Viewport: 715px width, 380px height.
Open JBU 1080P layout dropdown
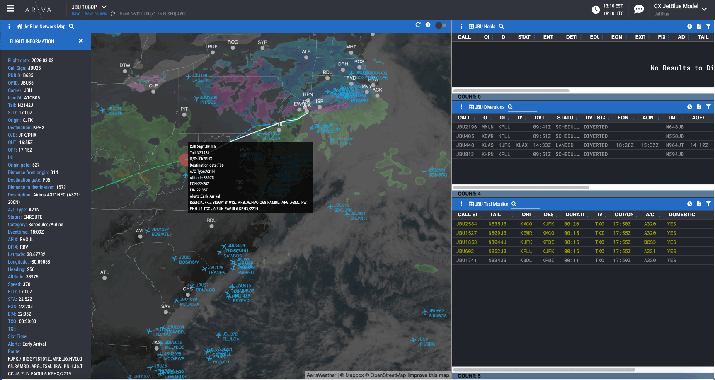104,7
